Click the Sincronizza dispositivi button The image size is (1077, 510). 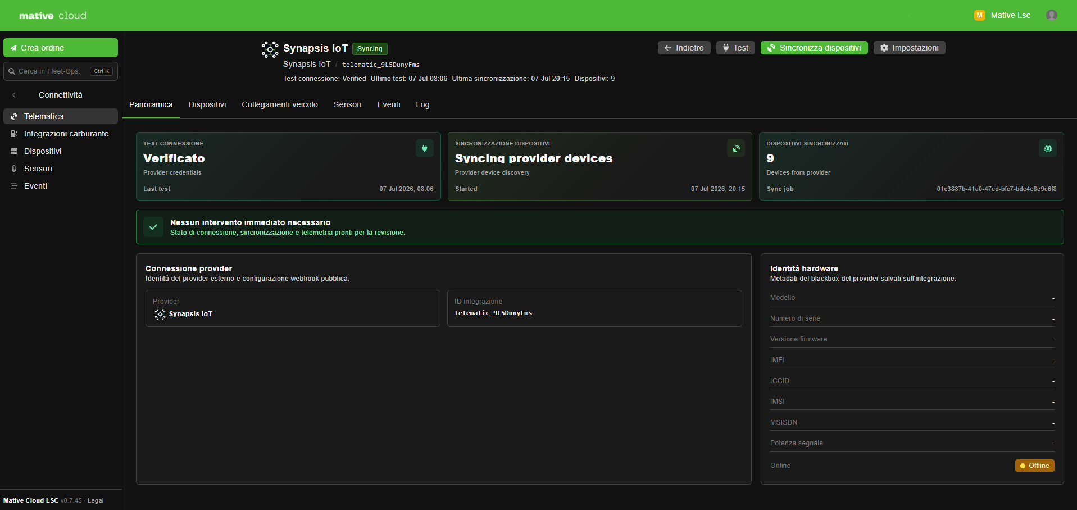tap(814, 48)
